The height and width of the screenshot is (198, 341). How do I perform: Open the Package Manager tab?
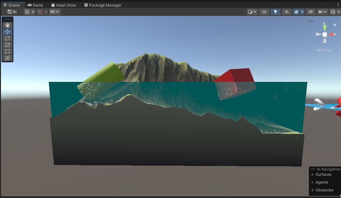pos(103,5)
